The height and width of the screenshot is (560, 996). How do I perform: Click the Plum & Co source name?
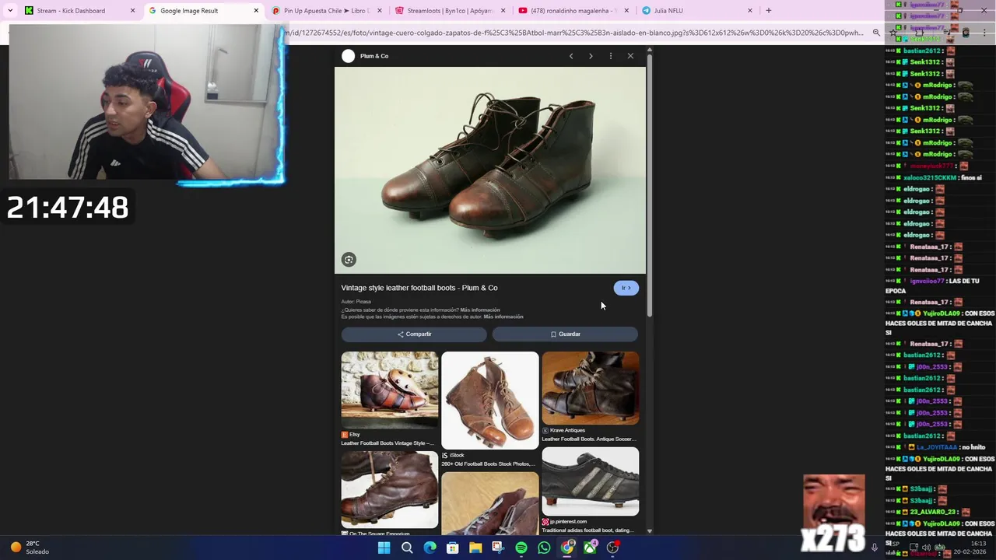tap(374, 56)
